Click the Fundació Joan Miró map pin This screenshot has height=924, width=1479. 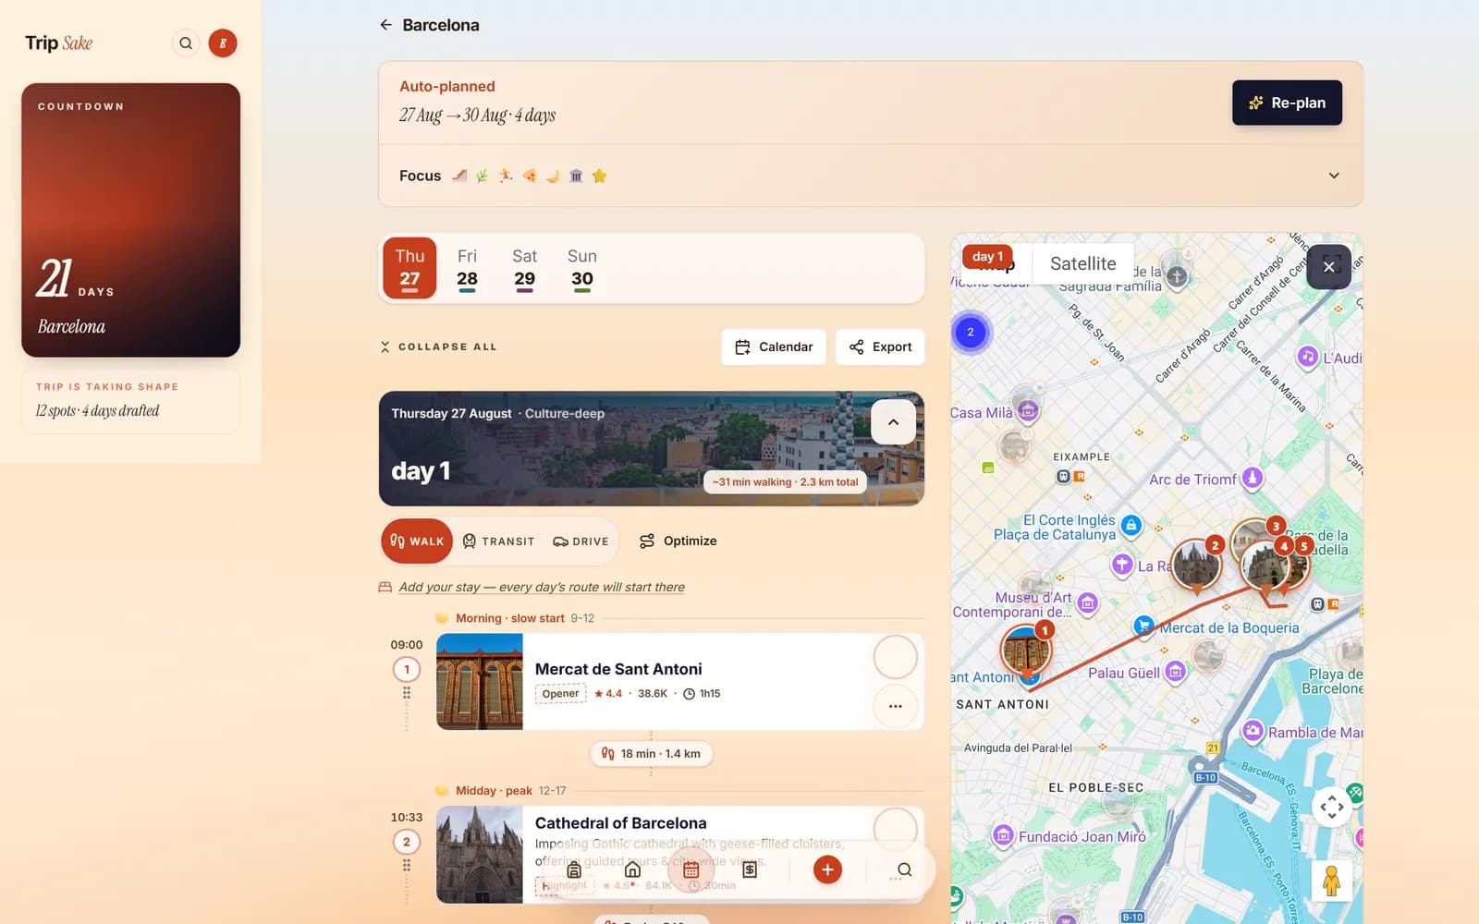coord(1003,835)
